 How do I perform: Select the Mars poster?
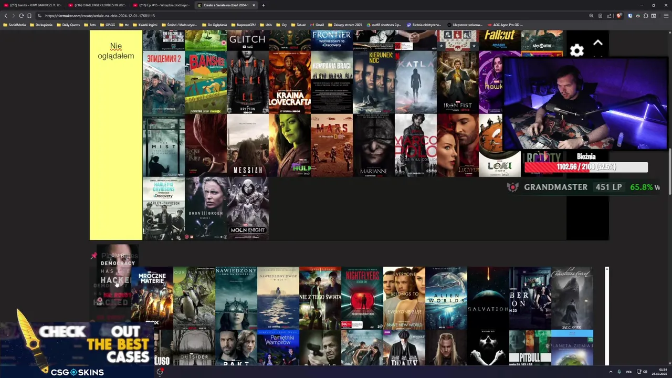click(331, 145)
